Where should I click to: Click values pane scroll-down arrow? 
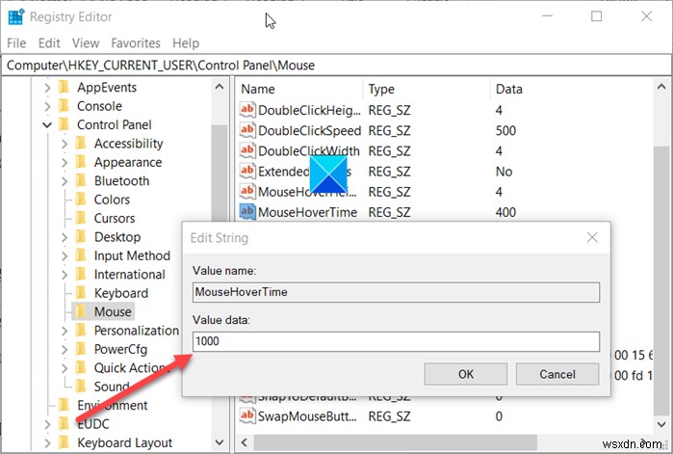coord(661,424)
